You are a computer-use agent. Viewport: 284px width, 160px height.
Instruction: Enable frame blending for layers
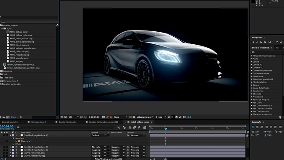click(134, 127)
